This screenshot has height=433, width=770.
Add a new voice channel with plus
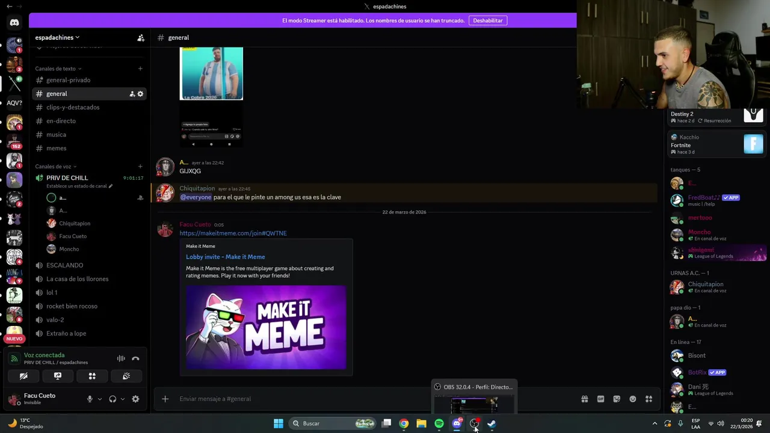click(140, 167)
